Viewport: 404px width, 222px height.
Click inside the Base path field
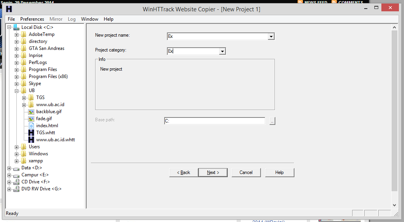click(x=214, y=121)
